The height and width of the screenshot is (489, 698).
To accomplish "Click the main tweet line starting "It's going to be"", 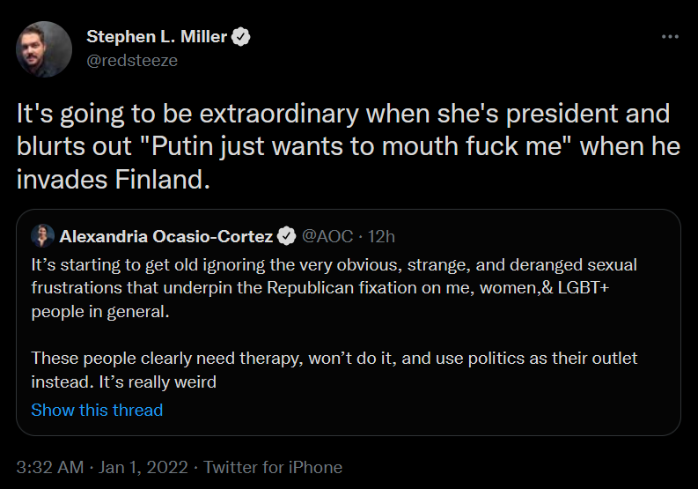I will (343, 115).
